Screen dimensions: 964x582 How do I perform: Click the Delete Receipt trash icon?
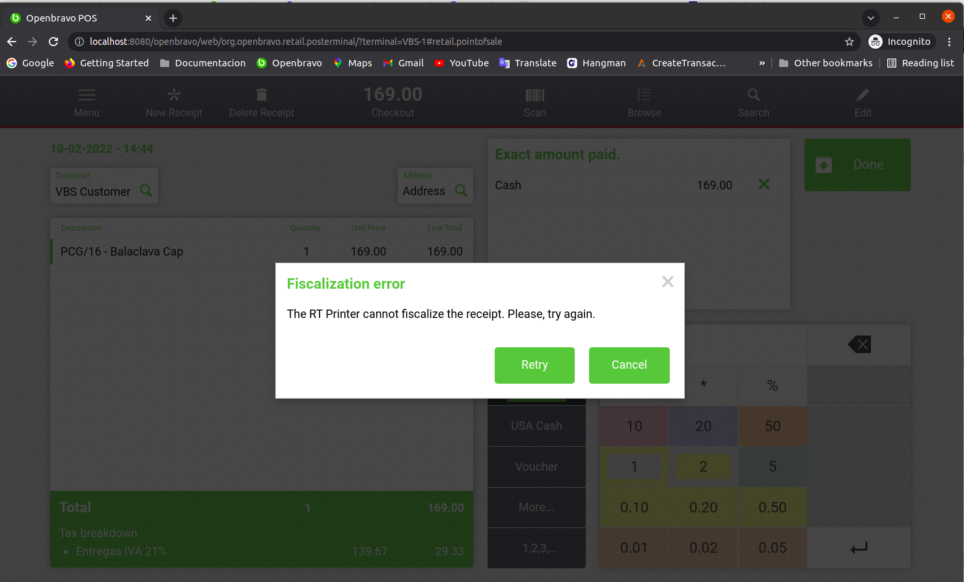(x=262, y=95)
